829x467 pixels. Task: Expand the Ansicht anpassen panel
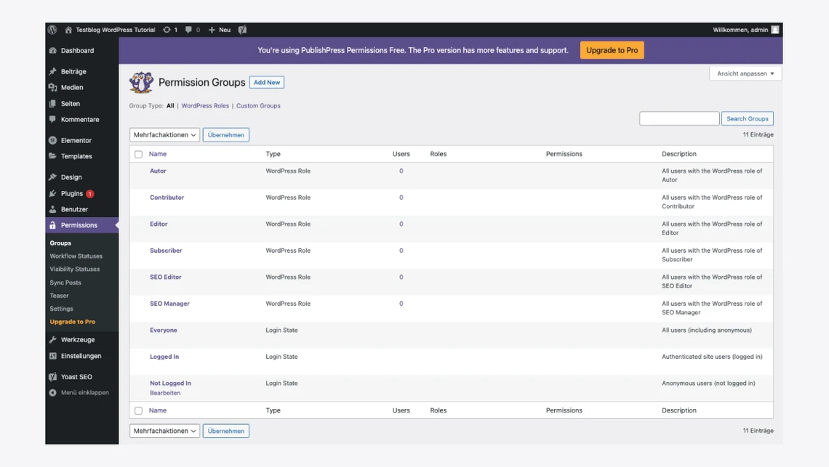pos(745,73)
